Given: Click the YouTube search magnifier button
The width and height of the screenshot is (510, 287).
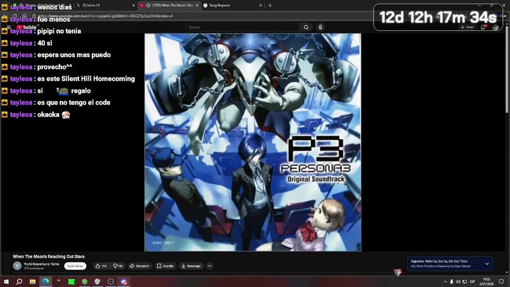Looking at the screenshot, I should (306, 27).
